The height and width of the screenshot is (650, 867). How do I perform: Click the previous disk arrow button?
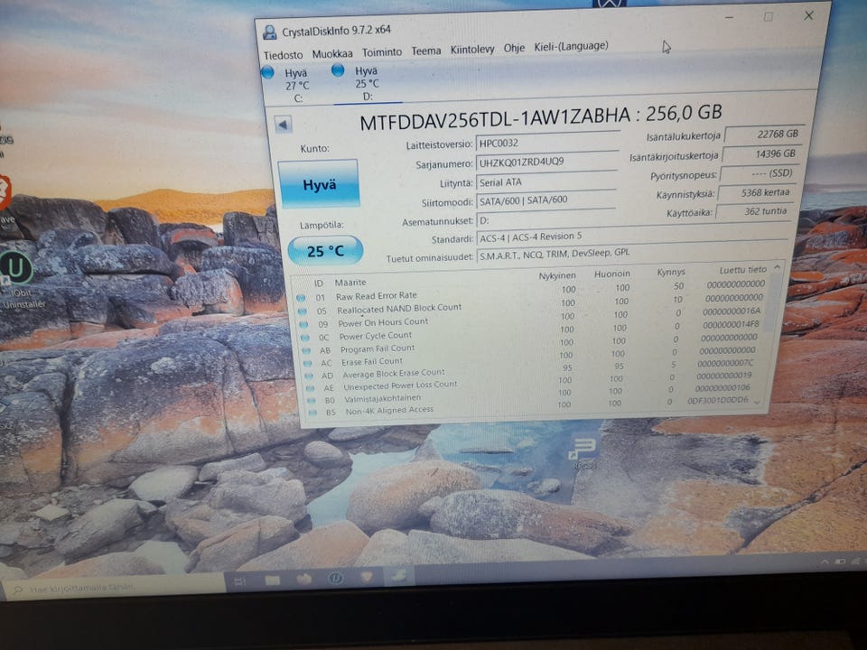pyautogui.click(x=283, y=125)
